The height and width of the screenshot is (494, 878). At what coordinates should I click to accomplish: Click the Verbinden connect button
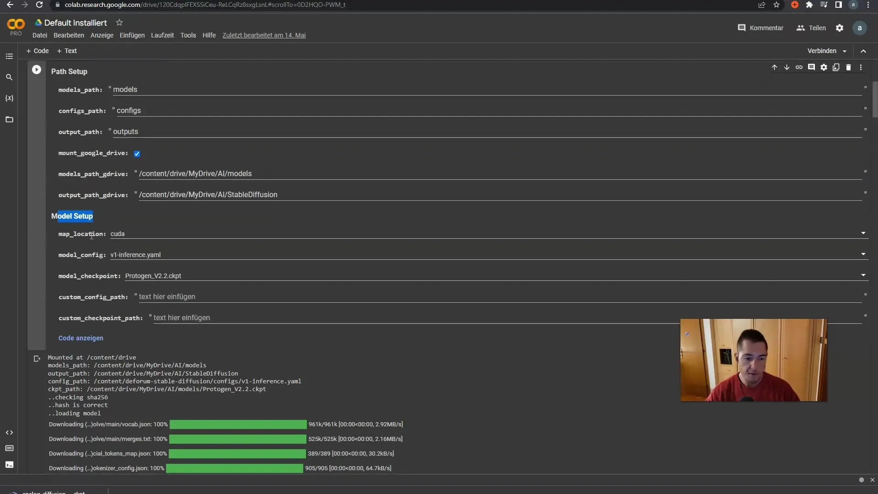(822, 51)
